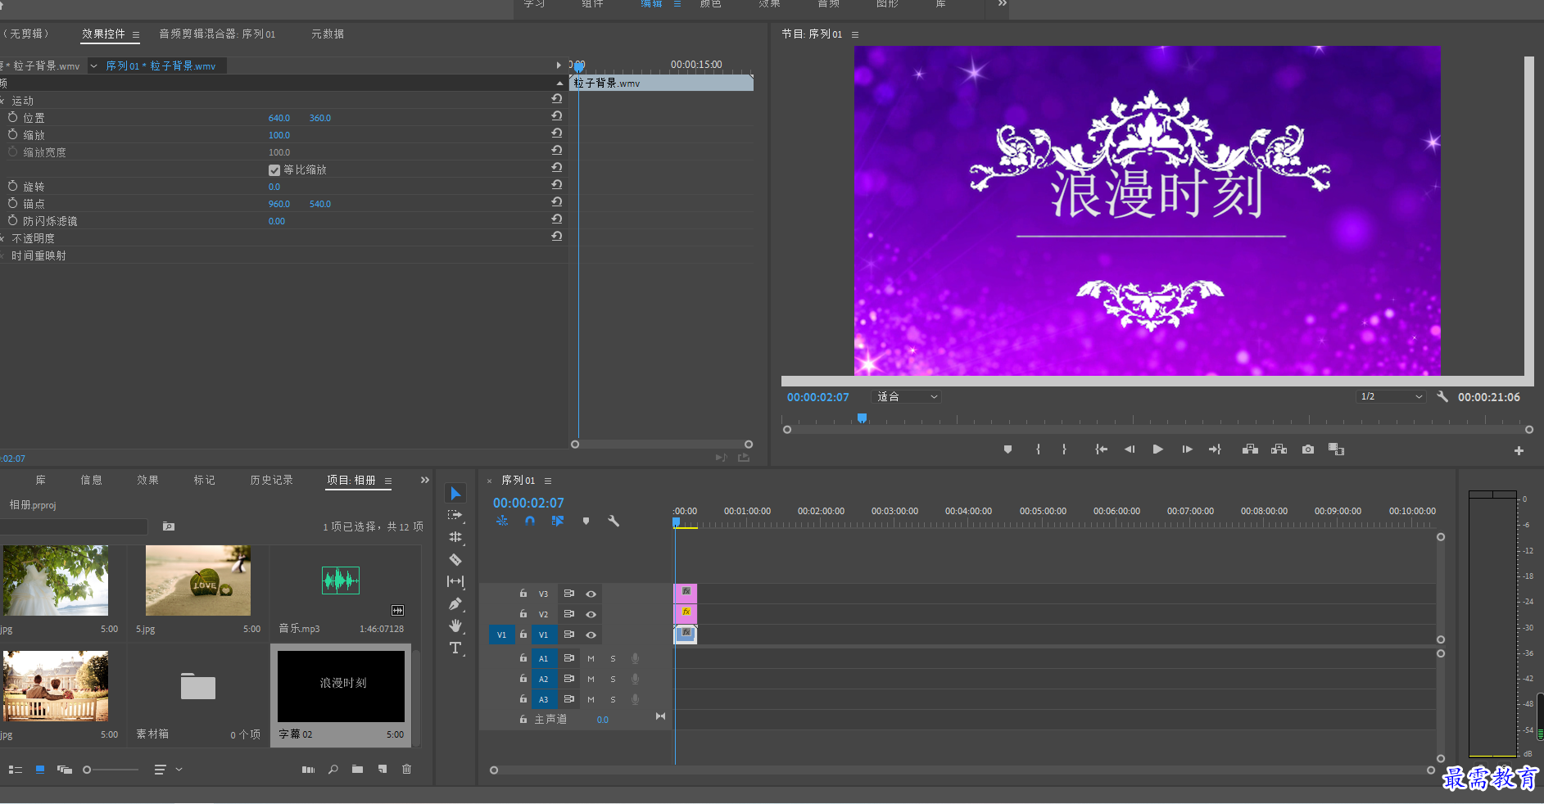This screenshot has width=1544, height=804.
Task: Click Add Marker in Program monitor
Action: pyautogui.click(x=1008, y=449)
